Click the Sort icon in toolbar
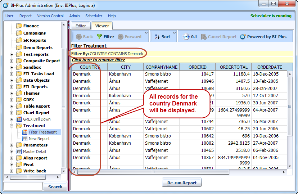 click(157, 37)
